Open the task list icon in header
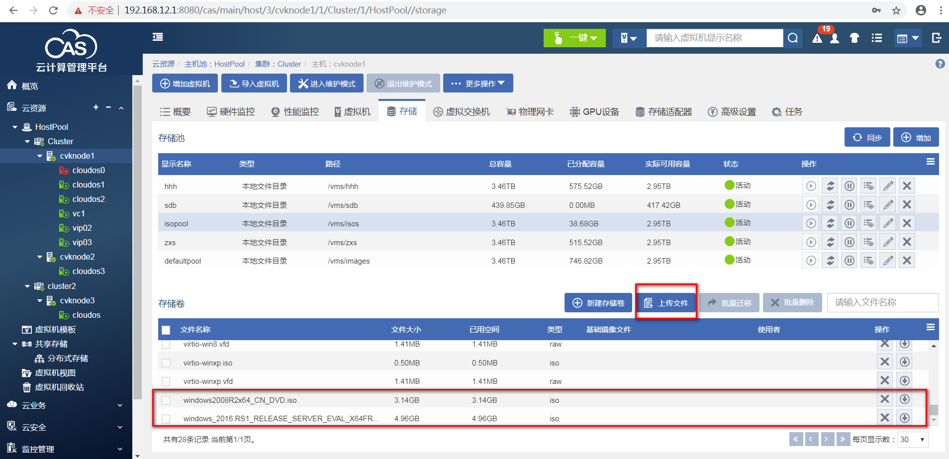This screenshot has width=949, height=459. coord(877,38)
